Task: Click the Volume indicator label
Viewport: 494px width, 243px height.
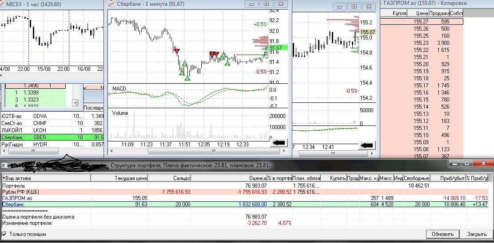Action: [x=120, y=113]
